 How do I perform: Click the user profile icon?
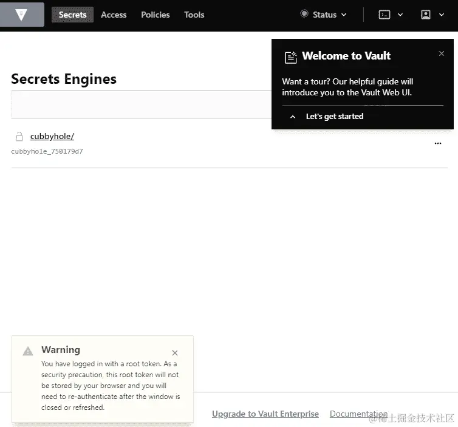[x=426, y=15]
